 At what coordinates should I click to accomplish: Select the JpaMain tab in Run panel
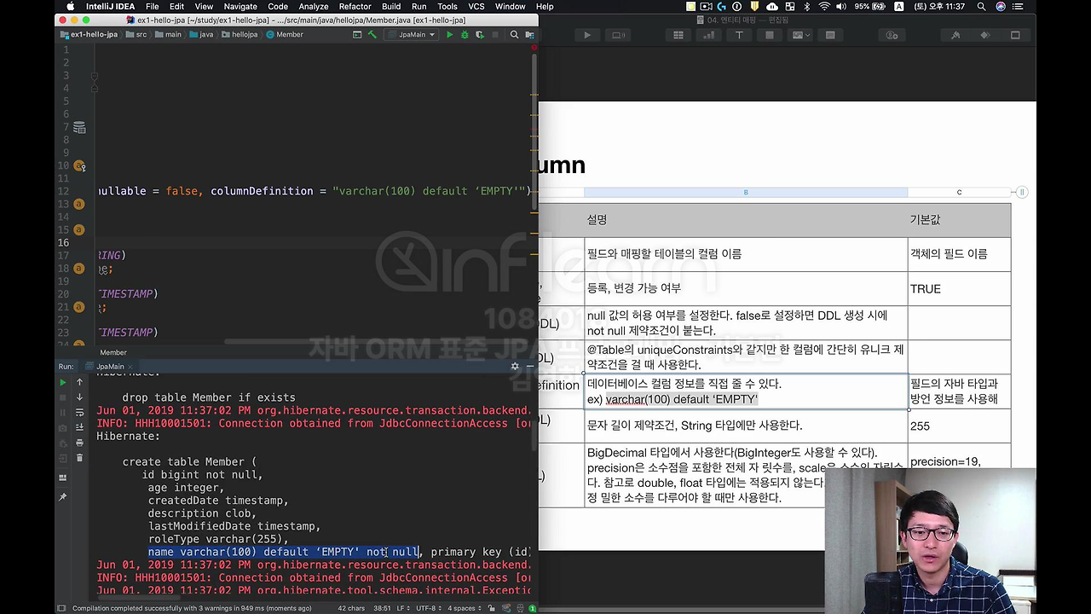tap(109, 367)
